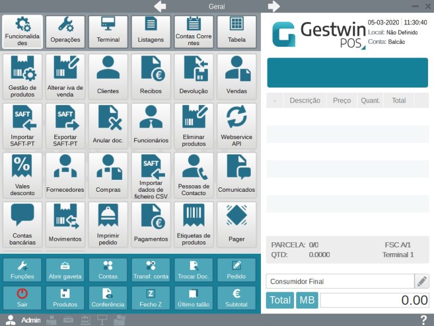Go to the previous page arrow beside Geral
Screen dimensions: 434x326
tap(160, 7)
